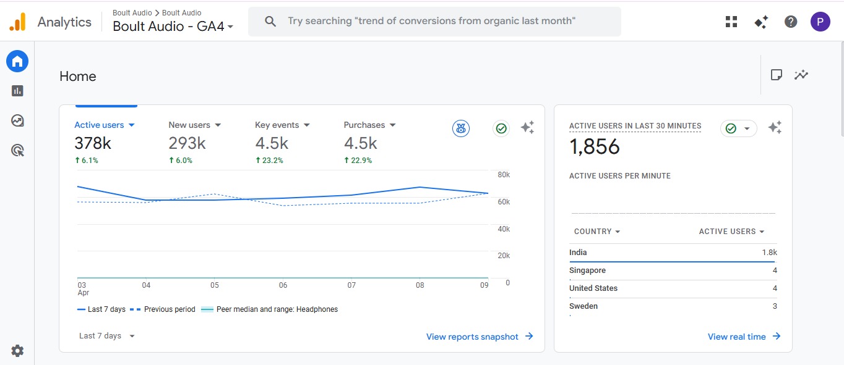Screen dimensions: 844x365
Task: Click the 1,856 active users count
Action: pyautogui.click(x=595, y=147)
